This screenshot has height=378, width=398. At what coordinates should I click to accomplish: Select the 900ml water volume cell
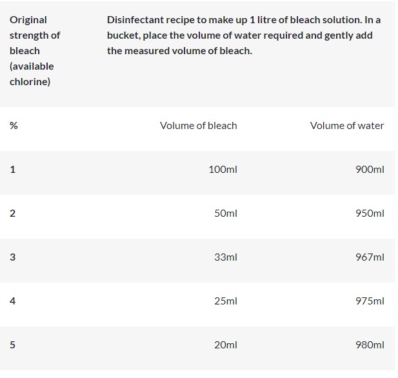point(370,170)
